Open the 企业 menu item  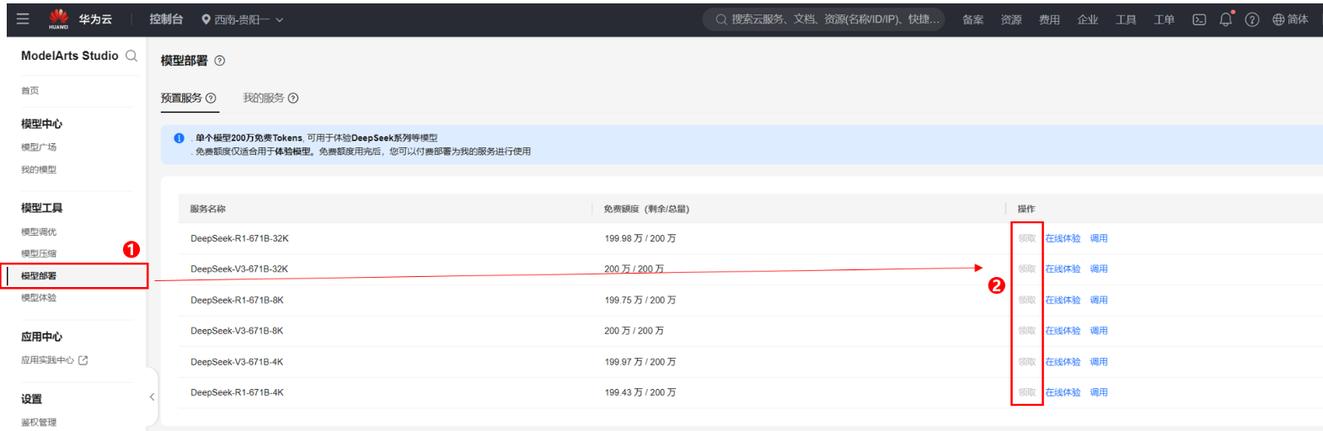click(x=1088, y=19)
